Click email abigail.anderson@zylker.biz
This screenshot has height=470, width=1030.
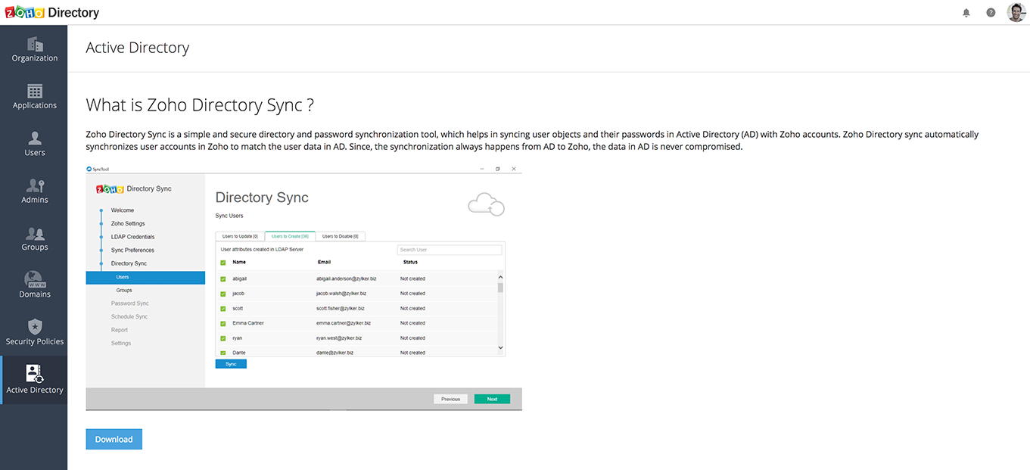pos(347,279)
